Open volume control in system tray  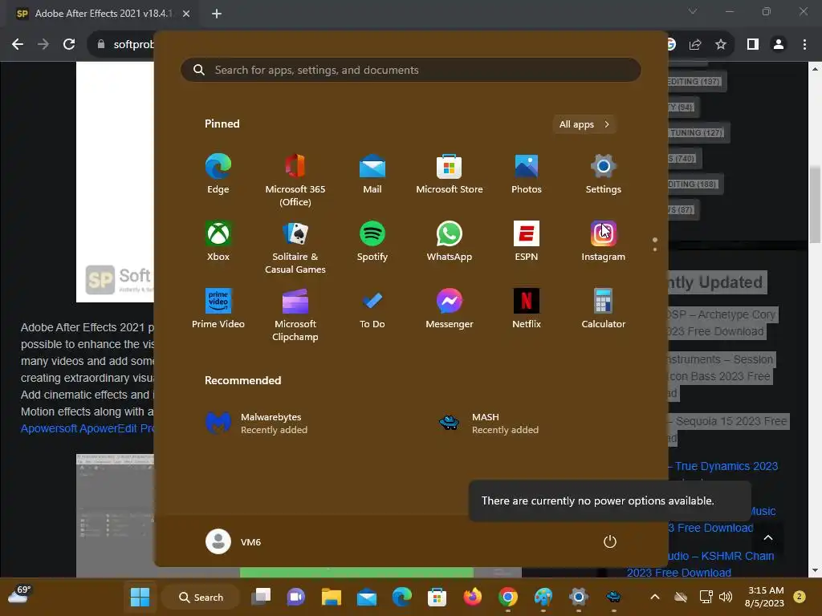(x=726, y=597)
